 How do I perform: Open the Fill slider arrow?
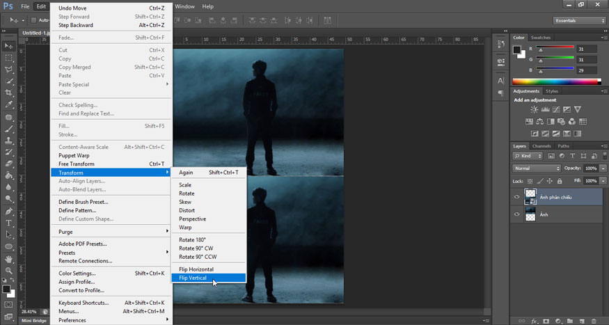(x=603, y=181)
